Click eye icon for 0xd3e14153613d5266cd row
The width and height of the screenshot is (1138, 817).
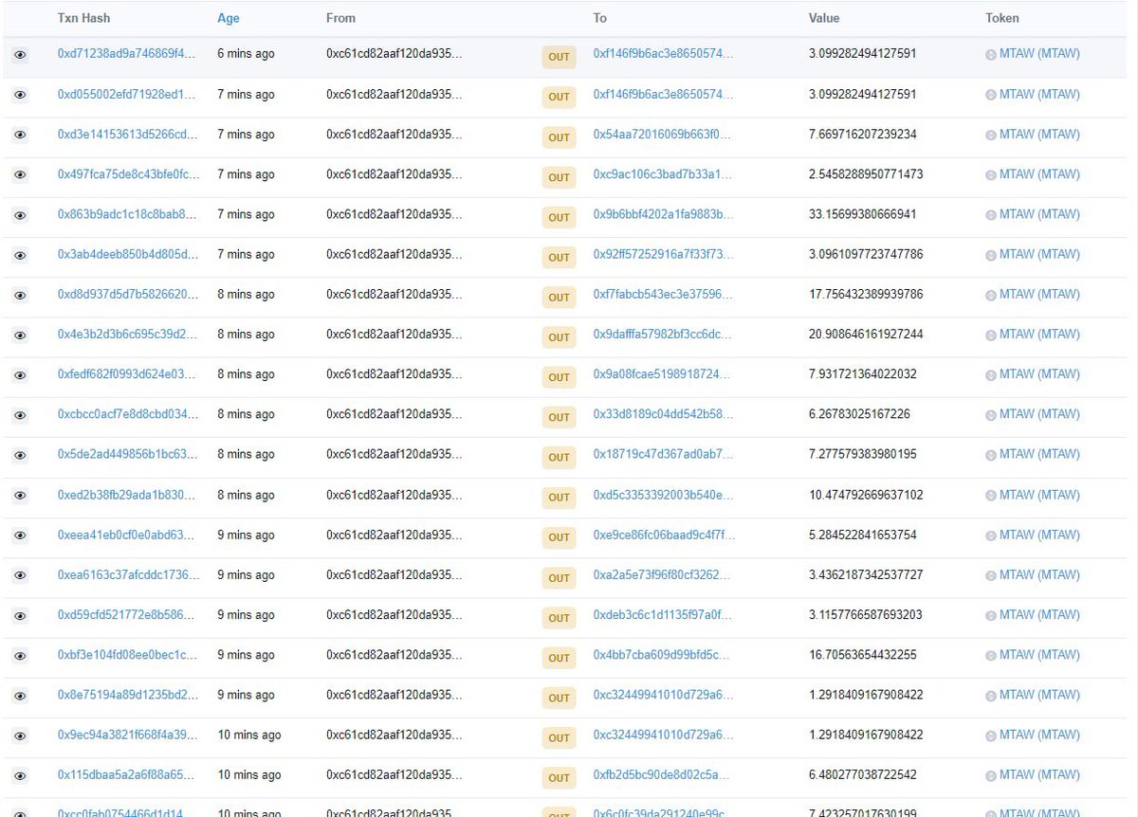point(20,136)
